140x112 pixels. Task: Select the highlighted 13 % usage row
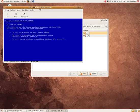tap(95, 33)
